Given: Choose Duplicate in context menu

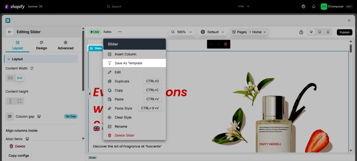Looking at the screenshot, I should [x=135, y=81].
